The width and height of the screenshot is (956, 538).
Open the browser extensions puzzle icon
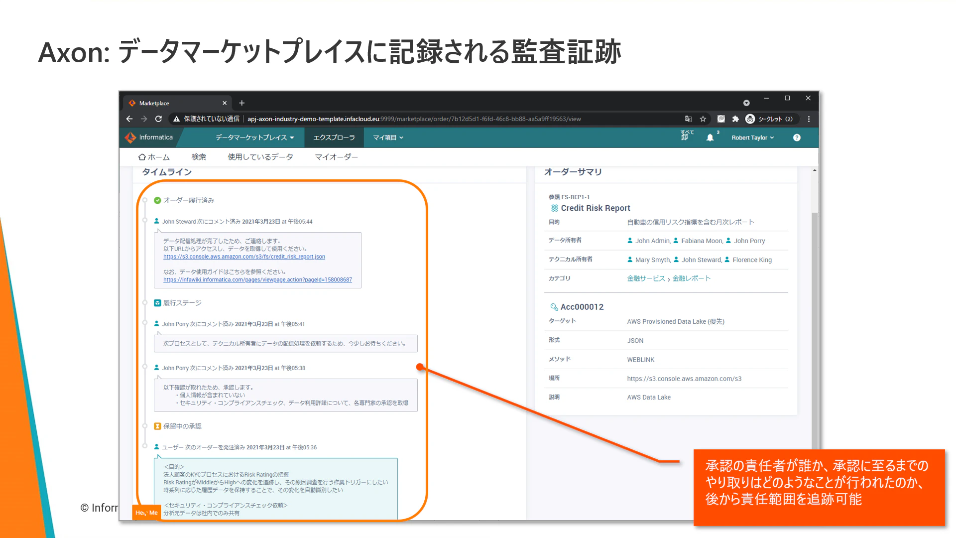click(735, 119)
